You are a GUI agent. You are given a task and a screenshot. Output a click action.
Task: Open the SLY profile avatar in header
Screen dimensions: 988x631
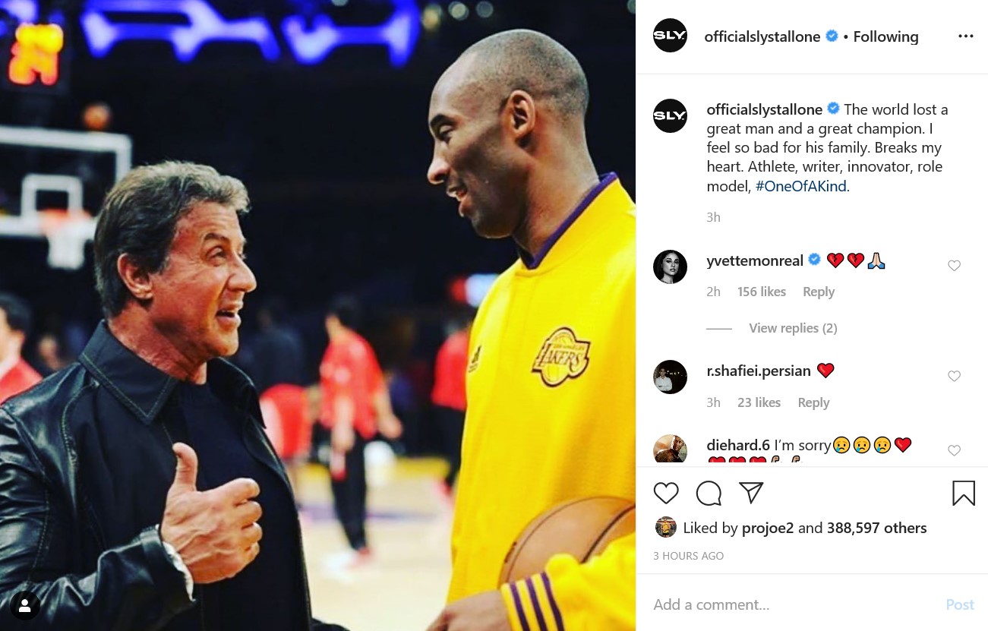(x=670, y=36)
